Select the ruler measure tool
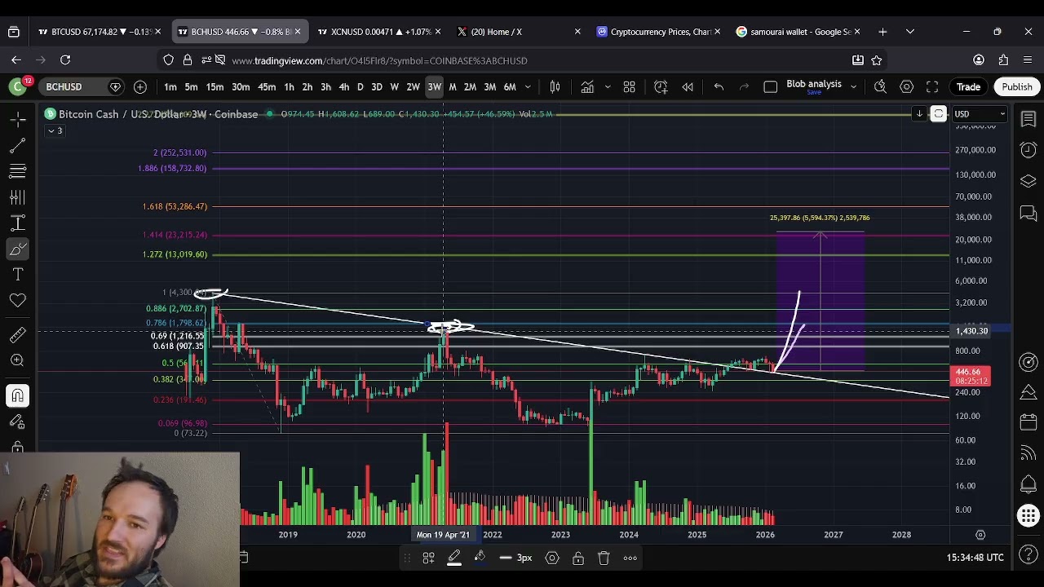 pos(17,335)
